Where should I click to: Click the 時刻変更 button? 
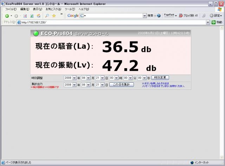point(160,78)
